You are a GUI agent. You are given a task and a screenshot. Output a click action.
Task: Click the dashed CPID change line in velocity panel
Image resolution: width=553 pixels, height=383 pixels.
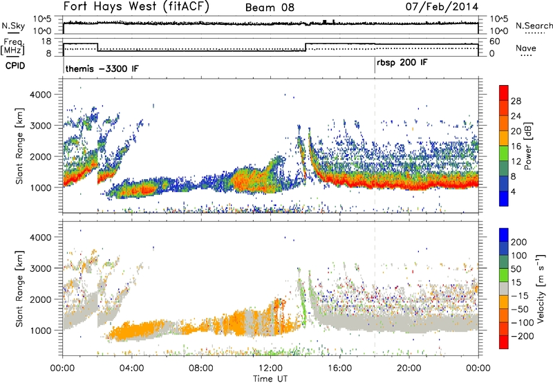pyautogui.click(x=375, y=288)
